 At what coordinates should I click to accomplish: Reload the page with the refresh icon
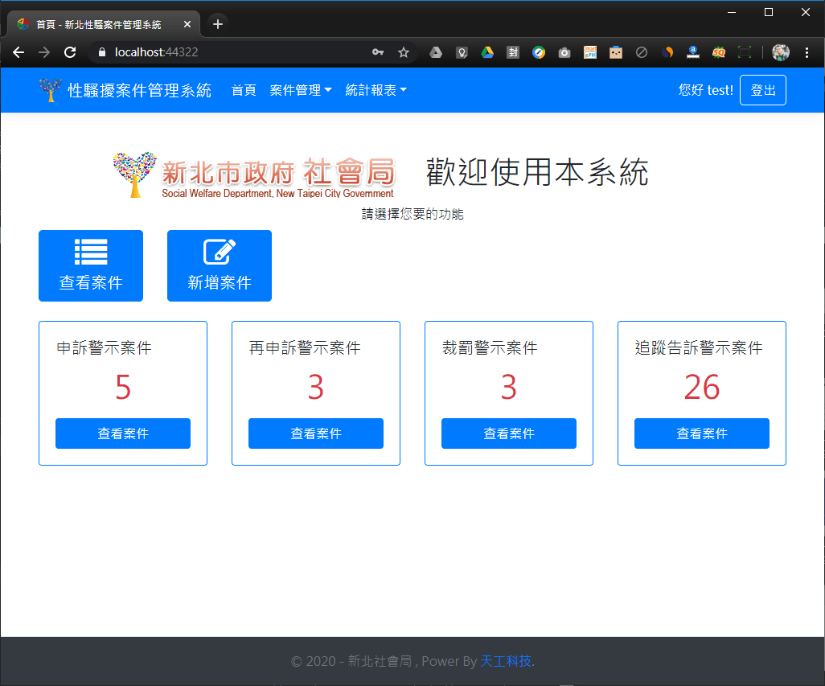70,52
